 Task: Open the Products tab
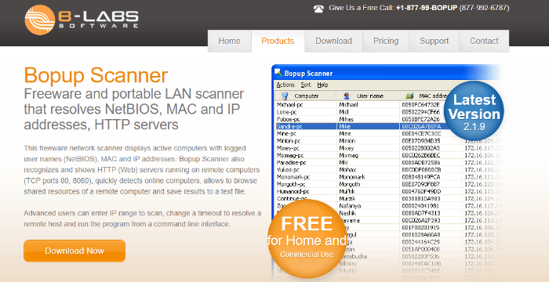coord(278,41)
